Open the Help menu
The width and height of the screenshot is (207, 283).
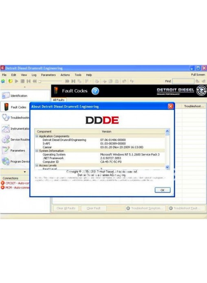pos(89,75)
